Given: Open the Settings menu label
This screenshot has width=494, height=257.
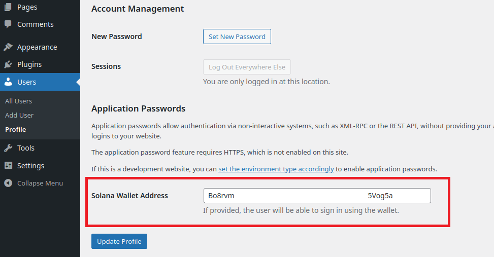Looking at the screenshot, I should click(30, 166).
